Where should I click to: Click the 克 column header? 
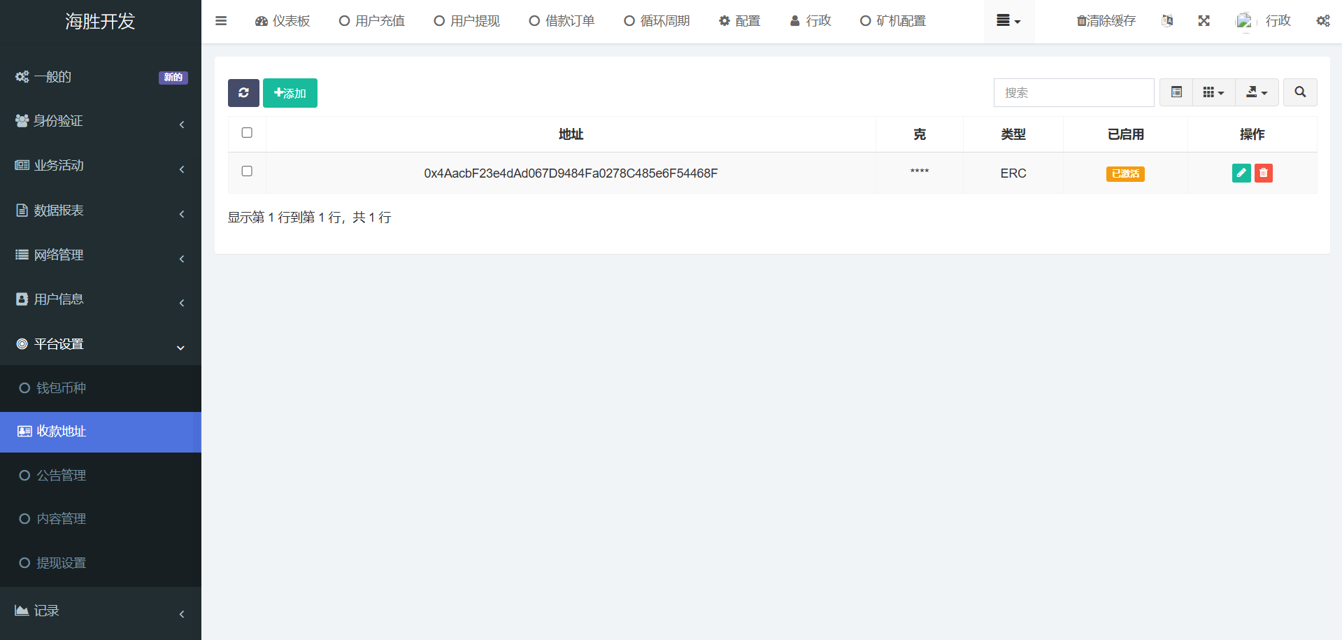click(x=920, y=134)
